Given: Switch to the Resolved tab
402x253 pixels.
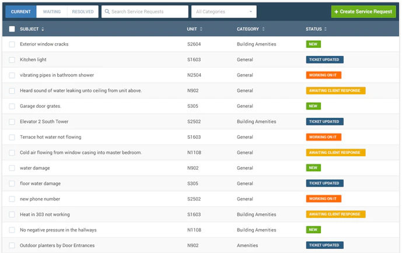Looking at the screenshot, I should click(x=83, y=12).
